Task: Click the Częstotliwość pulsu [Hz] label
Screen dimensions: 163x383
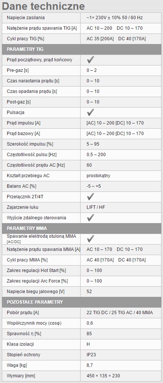Action: click(x=32, y=155)
